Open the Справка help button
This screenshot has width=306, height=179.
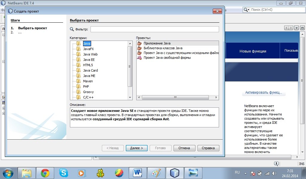(208, 148)
